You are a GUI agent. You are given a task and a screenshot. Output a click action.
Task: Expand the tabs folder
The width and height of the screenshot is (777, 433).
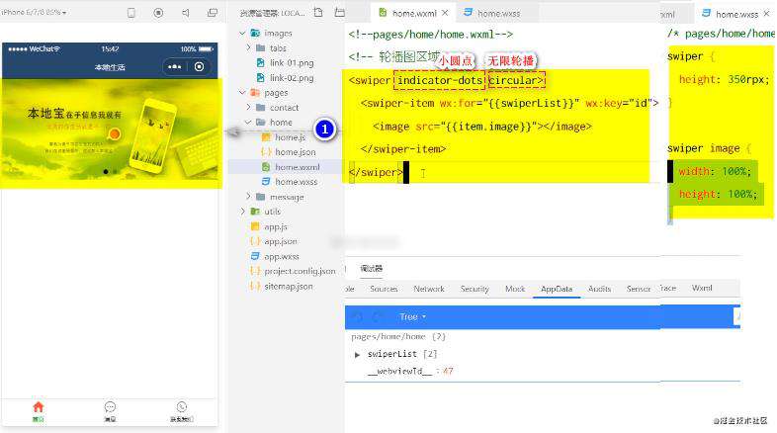coord(248,48)
